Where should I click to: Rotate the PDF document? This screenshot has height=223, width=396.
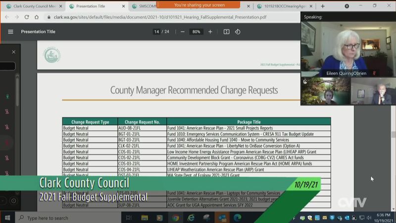(238, 32)
